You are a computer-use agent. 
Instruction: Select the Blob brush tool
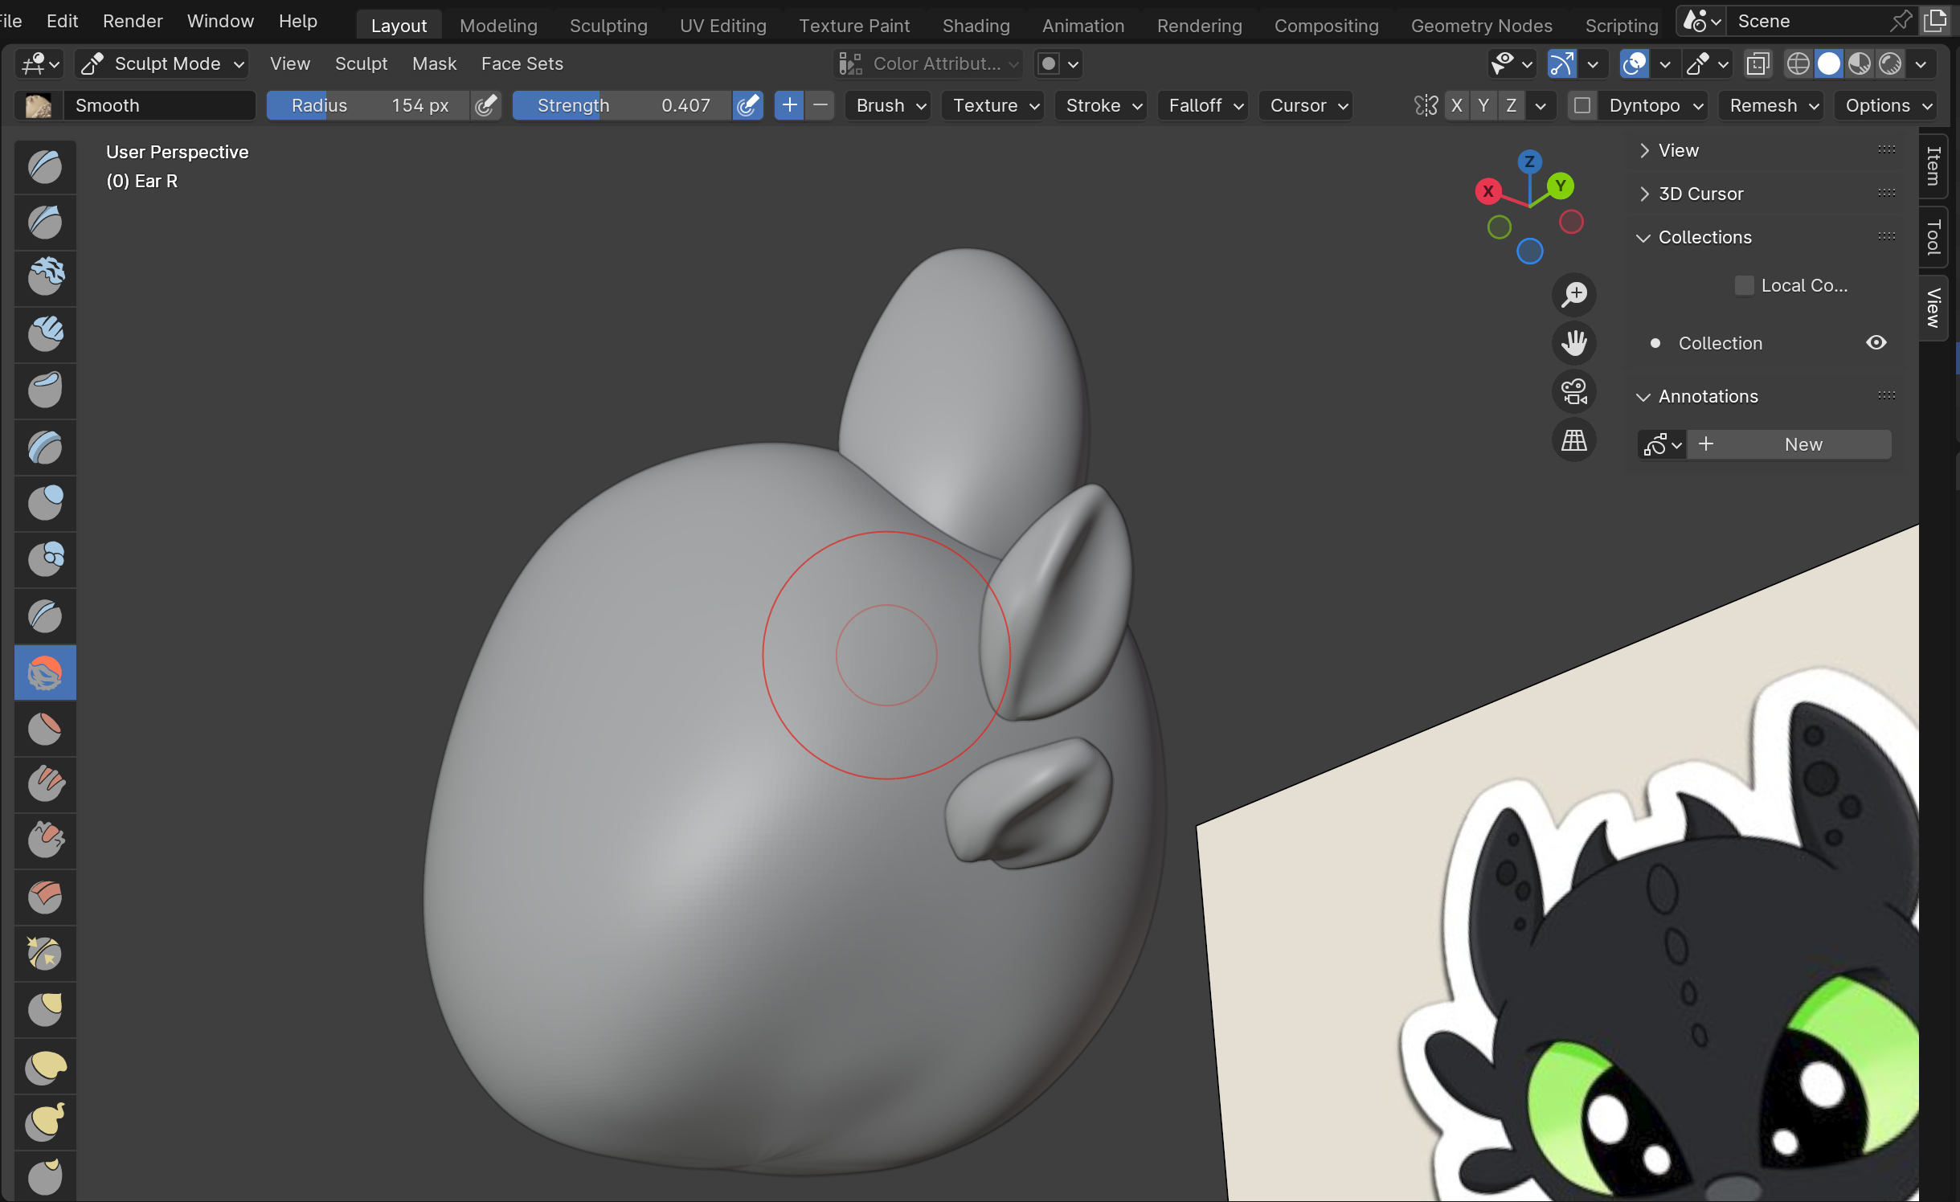pyautogui.click(x=45, y=560)
